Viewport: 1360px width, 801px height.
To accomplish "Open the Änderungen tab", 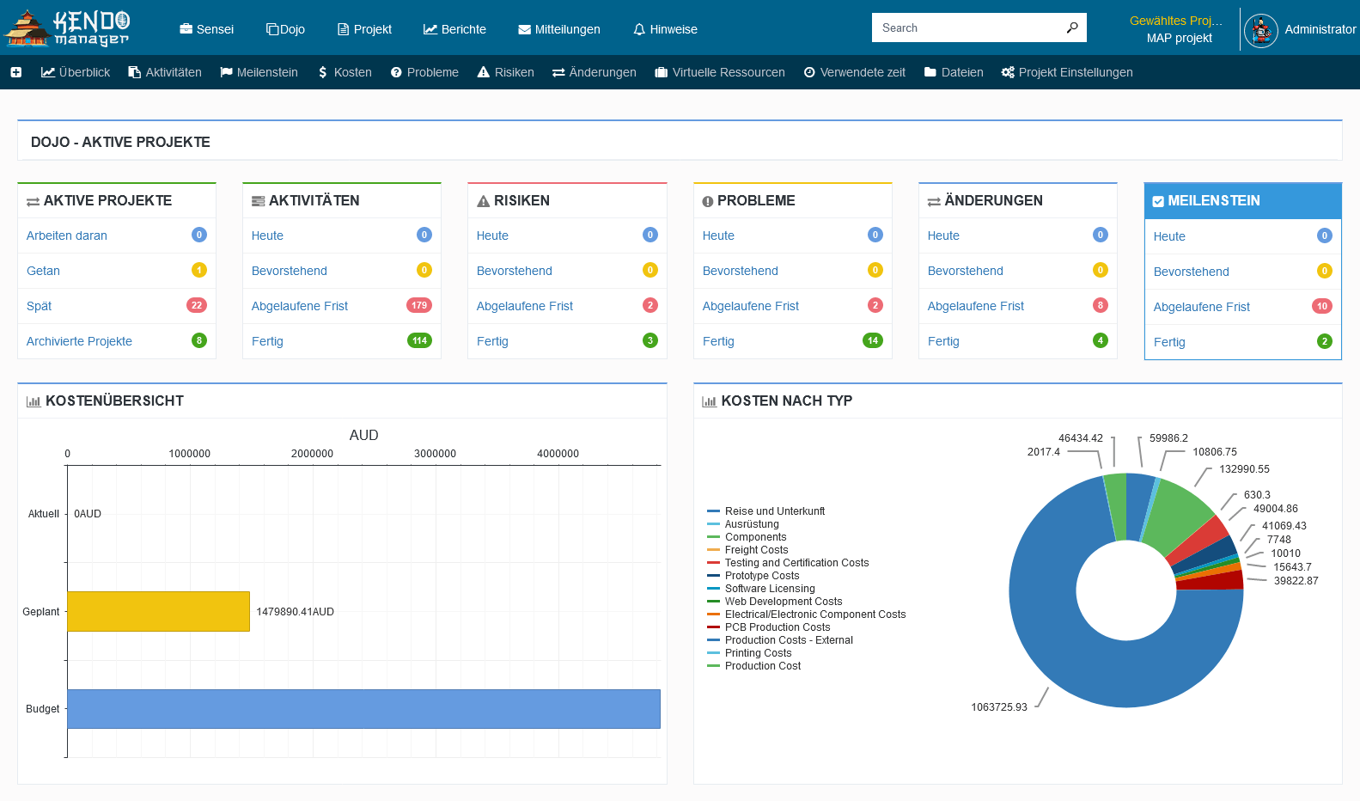I will tap(595, 72).
